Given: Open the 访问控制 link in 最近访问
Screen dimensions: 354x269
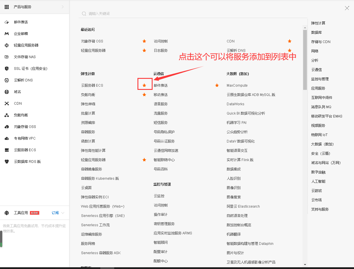Looking at the screenshot, I should click(x=161, y=41).
